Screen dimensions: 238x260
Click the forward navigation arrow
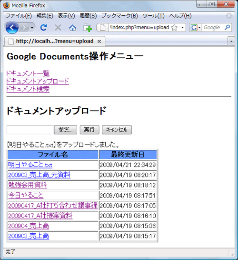click(24, 28)
